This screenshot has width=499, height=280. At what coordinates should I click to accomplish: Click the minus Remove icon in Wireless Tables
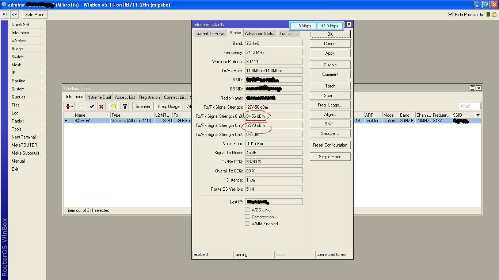pyautogui.click(x=80, y=106)
